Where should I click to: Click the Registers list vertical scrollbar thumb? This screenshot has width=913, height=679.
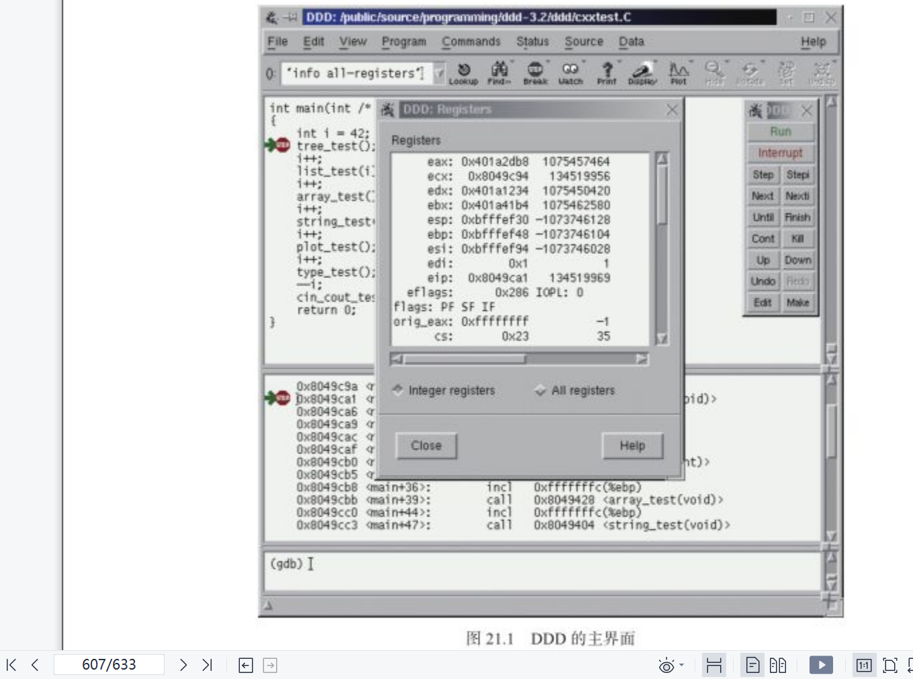click(662, 195)
